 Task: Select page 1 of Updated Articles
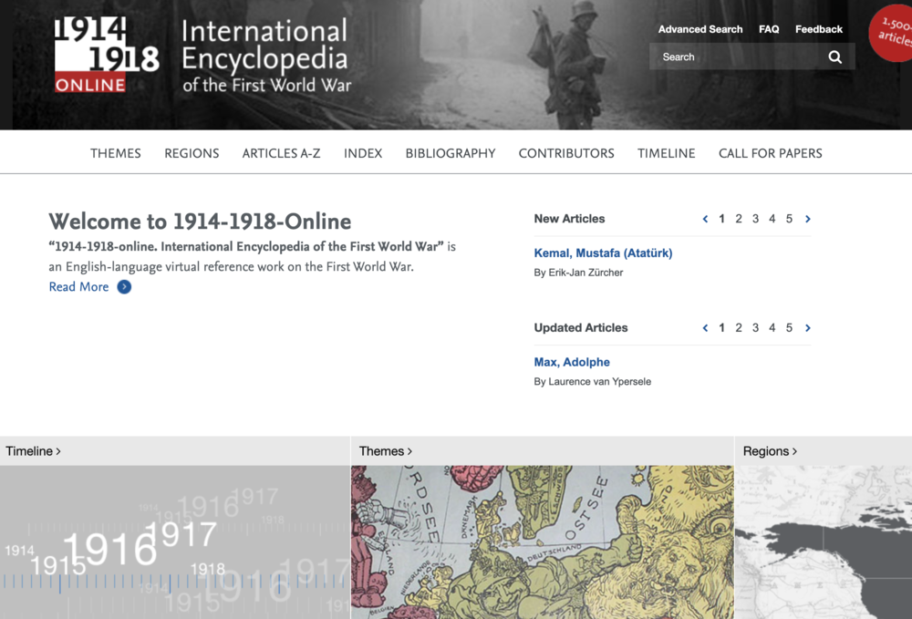721,328
